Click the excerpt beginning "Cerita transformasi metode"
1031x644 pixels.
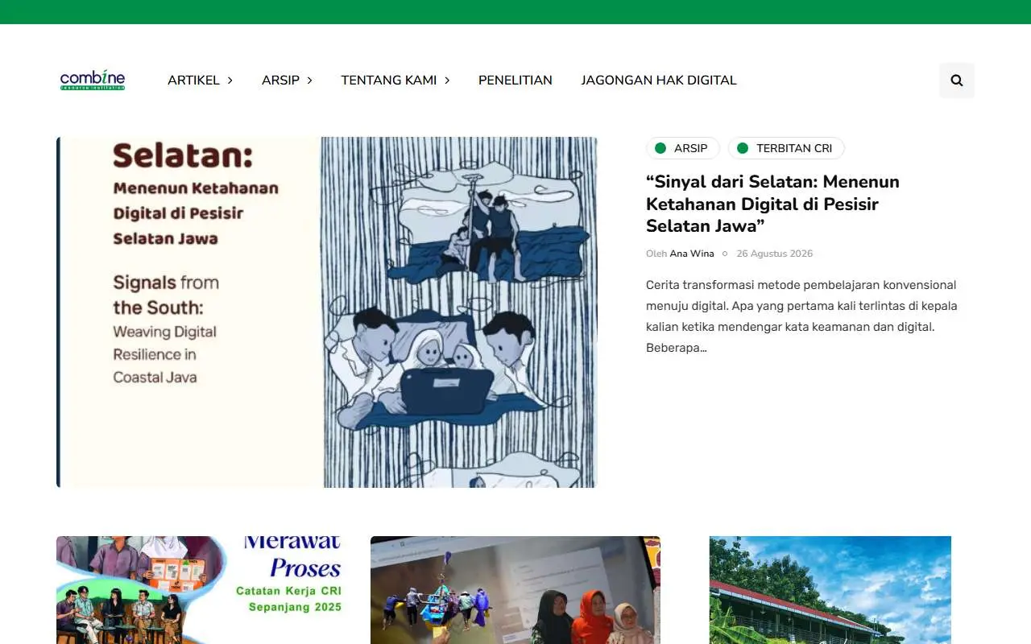(801, 316)
